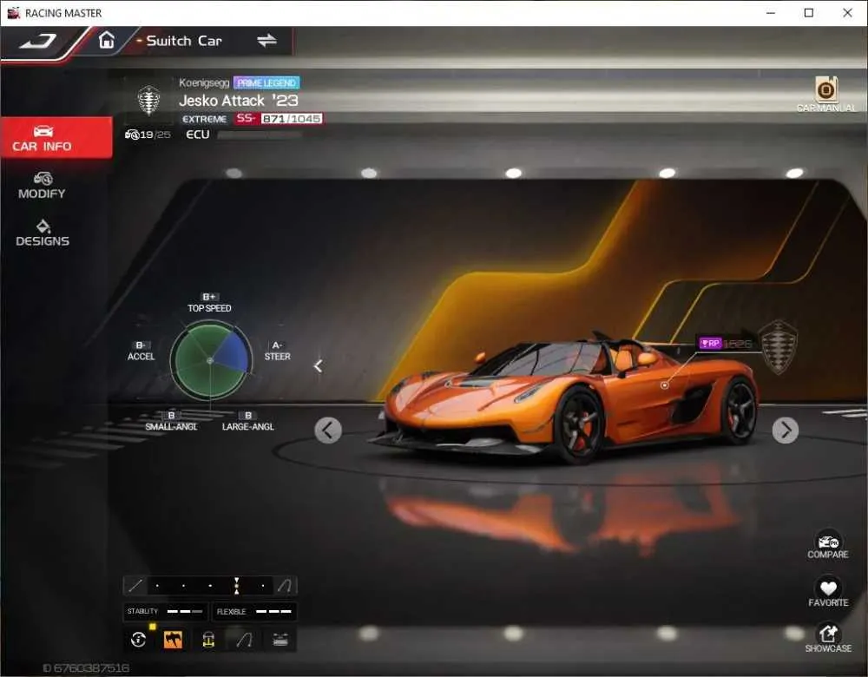Click the curved track icon in bottom row
Image resolution: width=868 pixels, height=677 pixels.
pos(244,640)
